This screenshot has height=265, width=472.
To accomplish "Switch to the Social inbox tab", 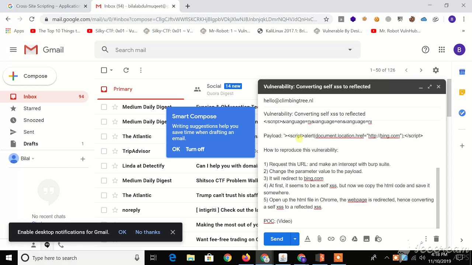I will tap(224, 89).
